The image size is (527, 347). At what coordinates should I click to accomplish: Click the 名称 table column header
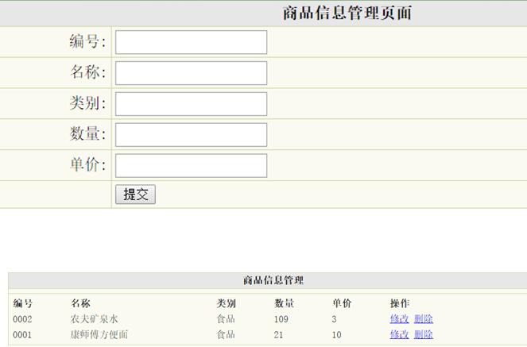click(80, 303)
